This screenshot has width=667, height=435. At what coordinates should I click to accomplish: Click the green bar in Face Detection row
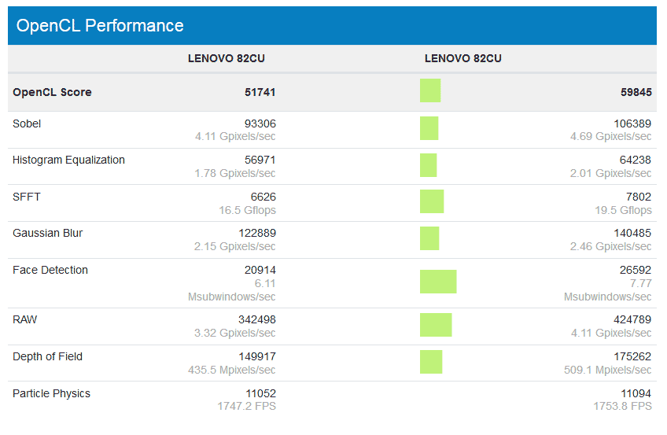pyautogui.click(x=438, y=282)
